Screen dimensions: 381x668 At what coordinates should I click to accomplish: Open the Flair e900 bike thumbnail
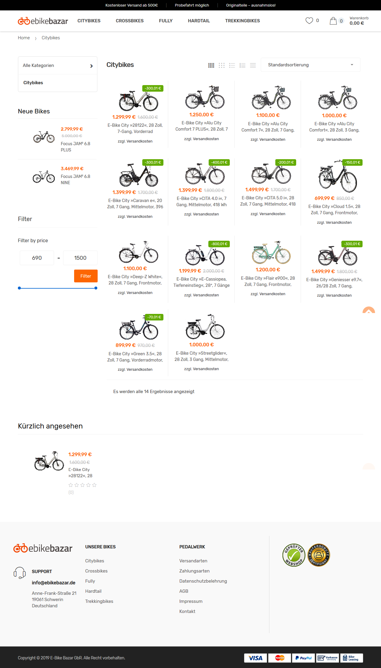point(271,252)
